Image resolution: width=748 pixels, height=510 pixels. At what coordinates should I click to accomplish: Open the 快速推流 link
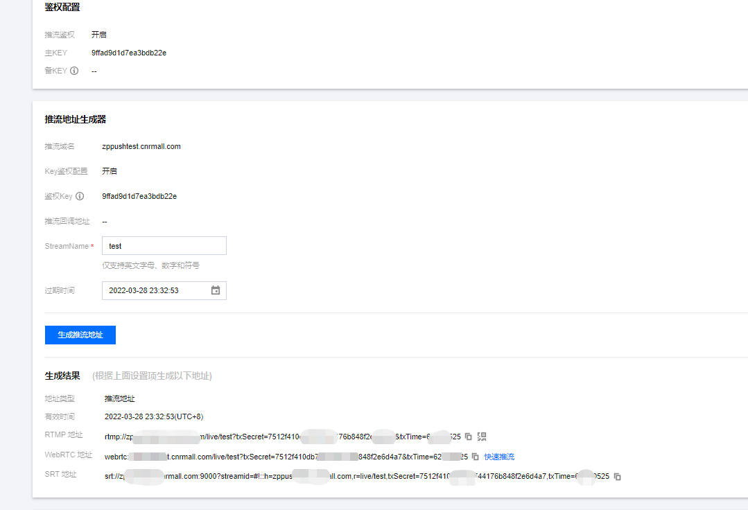(x=499, y=457)
